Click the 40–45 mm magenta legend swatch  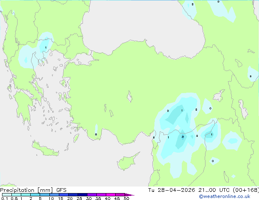[111, 195]
